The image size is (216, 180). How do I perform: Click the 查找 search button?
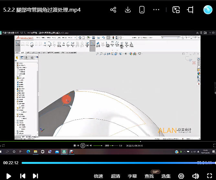tap(149, 176)
